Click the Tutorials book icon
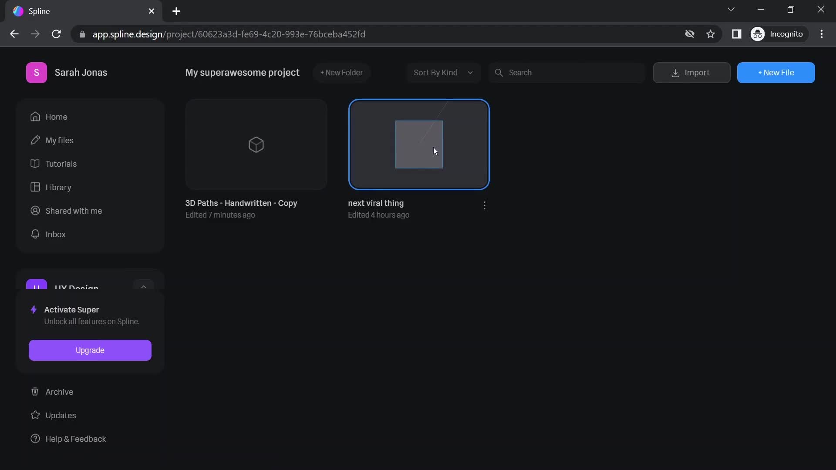This screenshot has height=470, width=836. click(x=35, y=164)
